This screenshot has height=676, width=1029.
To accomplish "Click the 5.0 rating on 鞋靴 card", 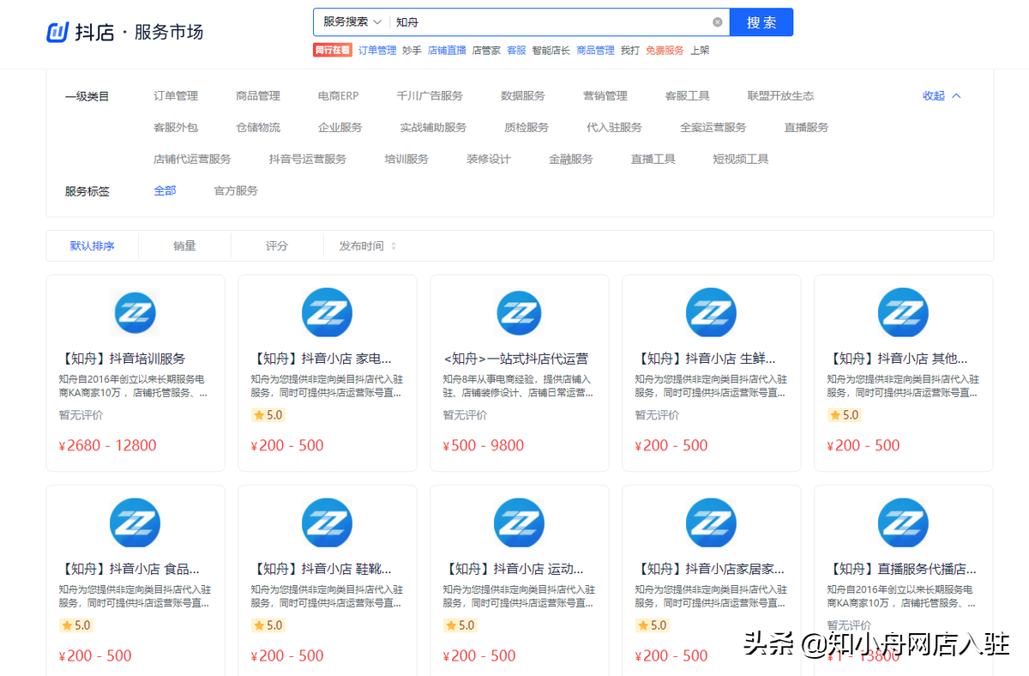I will (268, 625).
